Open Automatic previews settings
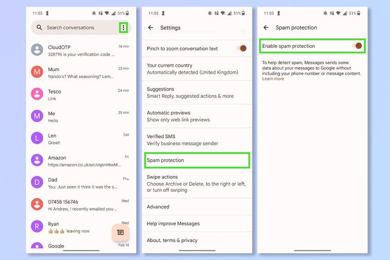Viewport: 390px width, 260px height. [x=197, y=116]
